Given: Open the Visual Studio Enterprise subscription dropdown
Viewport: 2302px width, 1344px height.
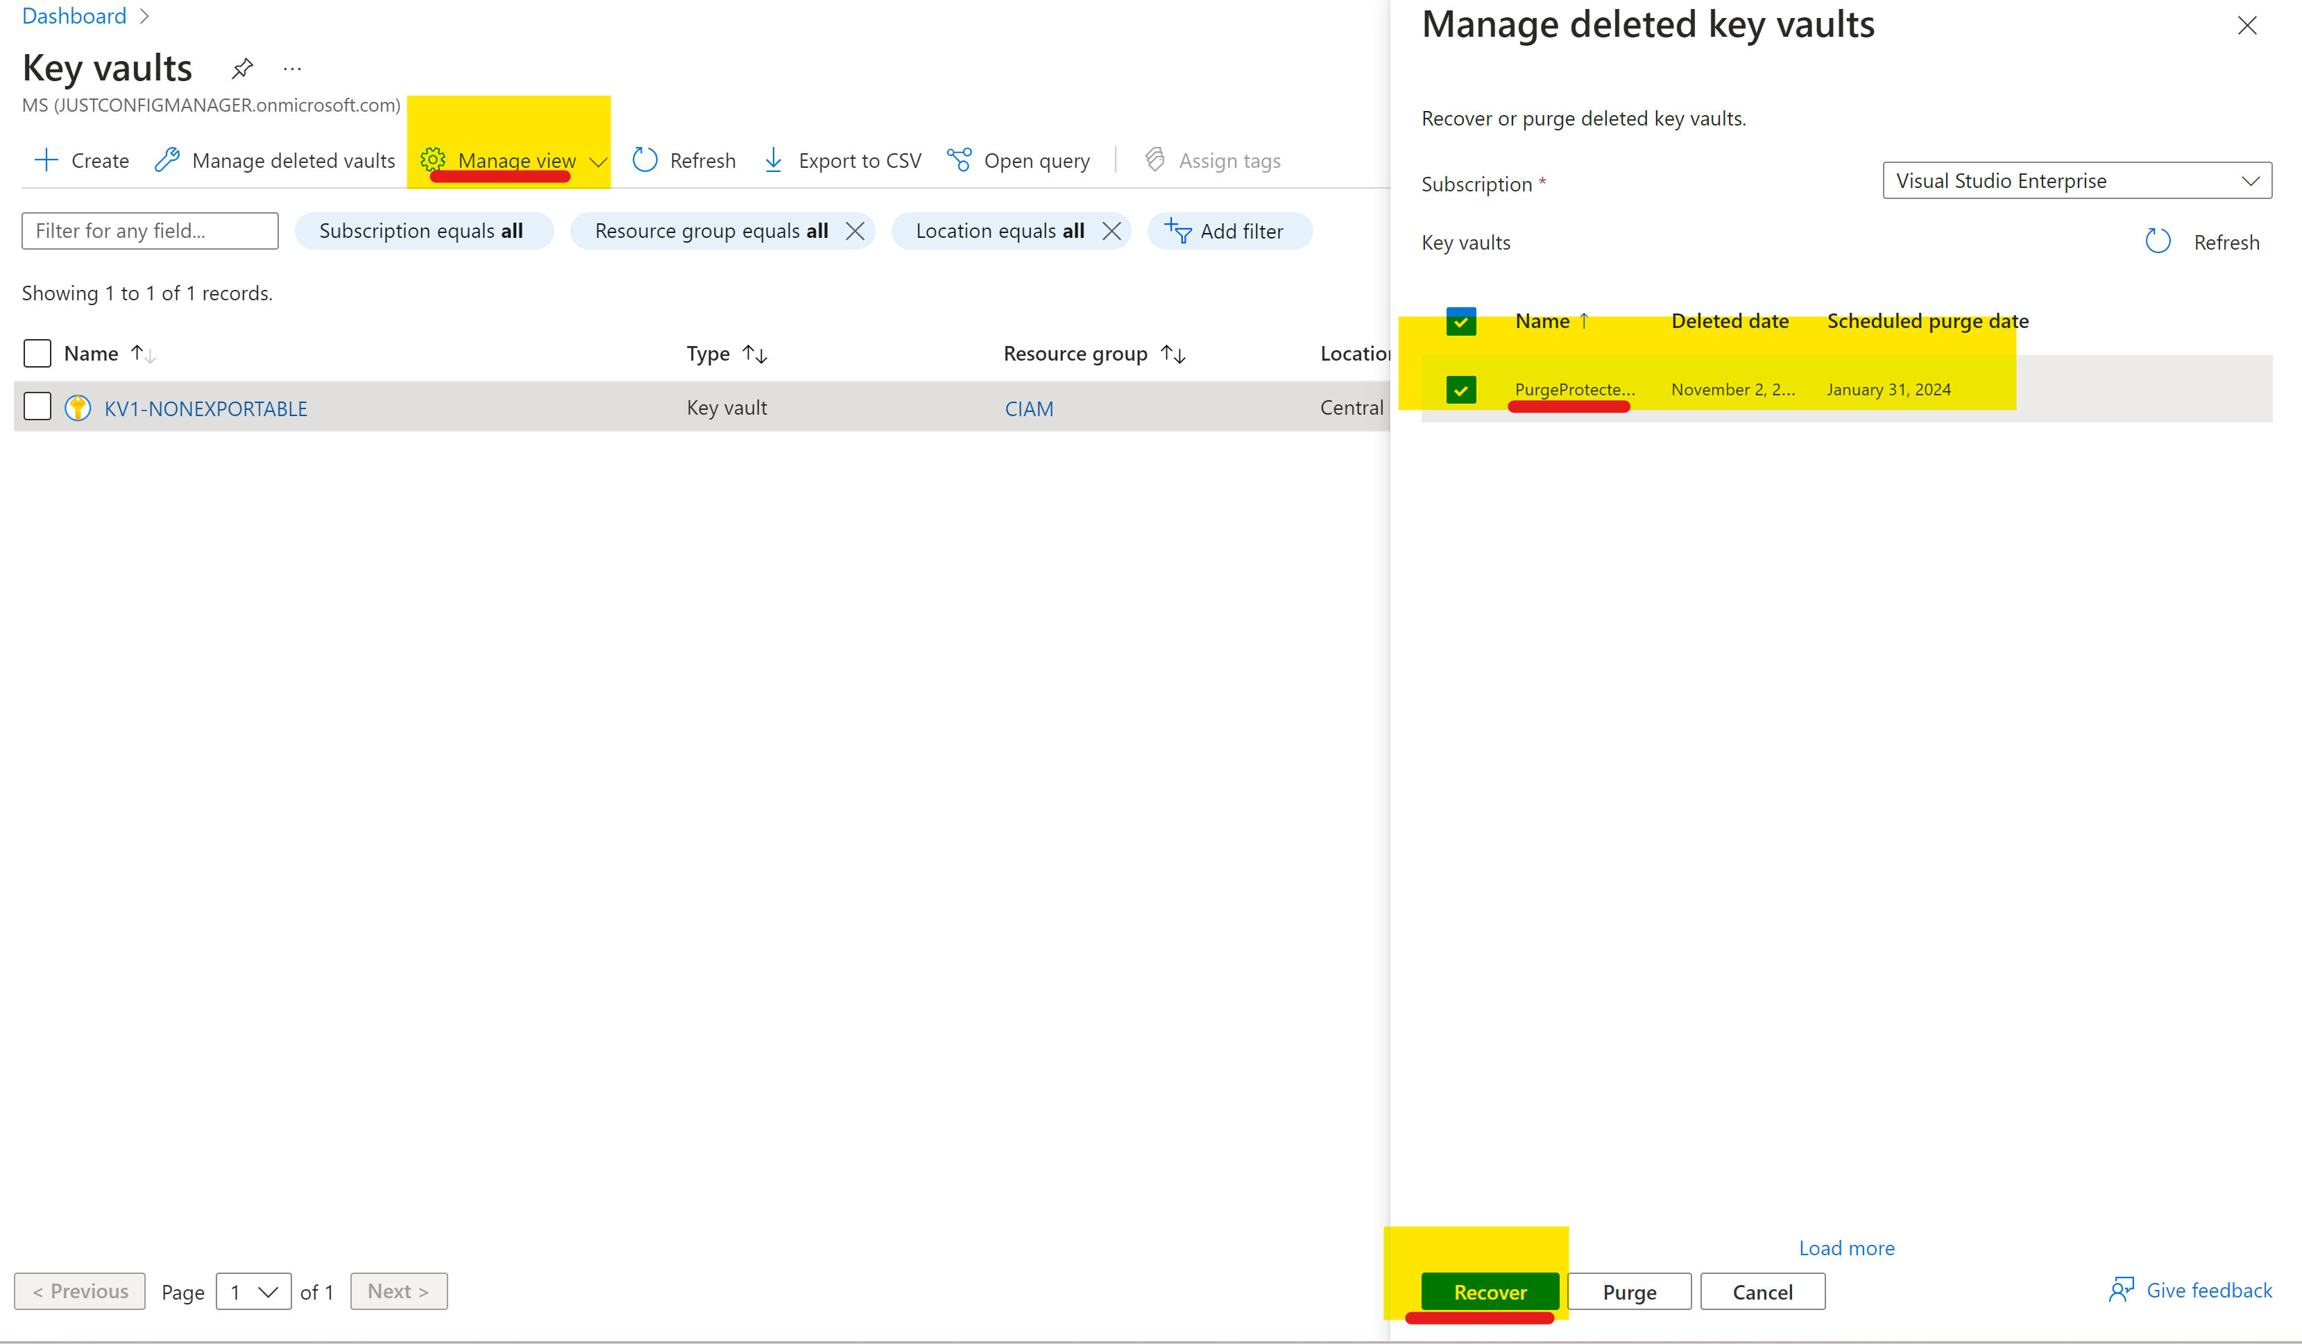Looking at the screenshot, I should pos(2077,180).
